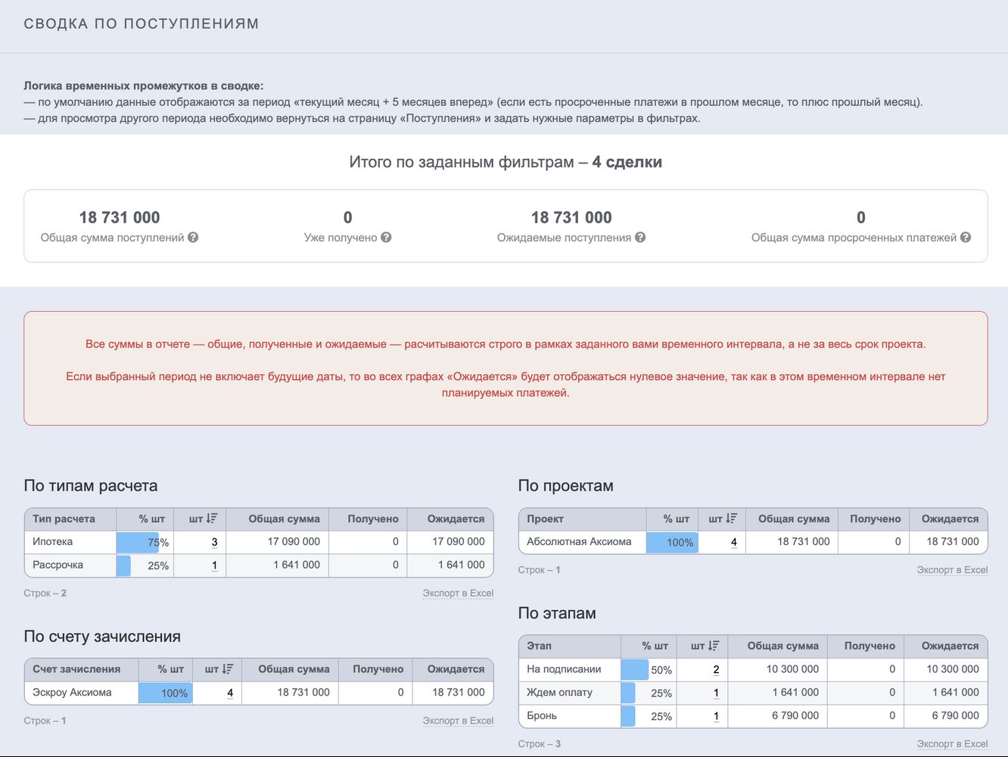
Task: Export По типам расчета table to Excel
Action: (458, 593)
